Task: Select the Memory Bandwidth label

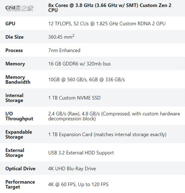Action: point(18,80)
